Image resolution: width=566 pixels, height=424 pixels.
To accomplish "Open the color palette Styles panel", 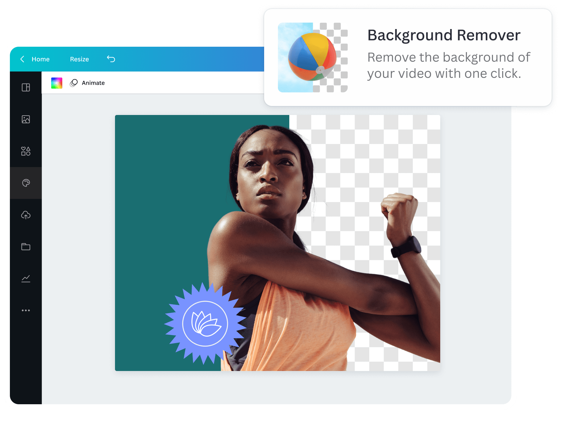I will click(x=26, y=183).
